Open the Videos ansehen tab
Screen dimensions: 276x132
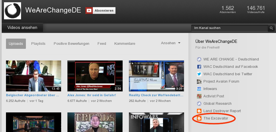coord(22,28)
